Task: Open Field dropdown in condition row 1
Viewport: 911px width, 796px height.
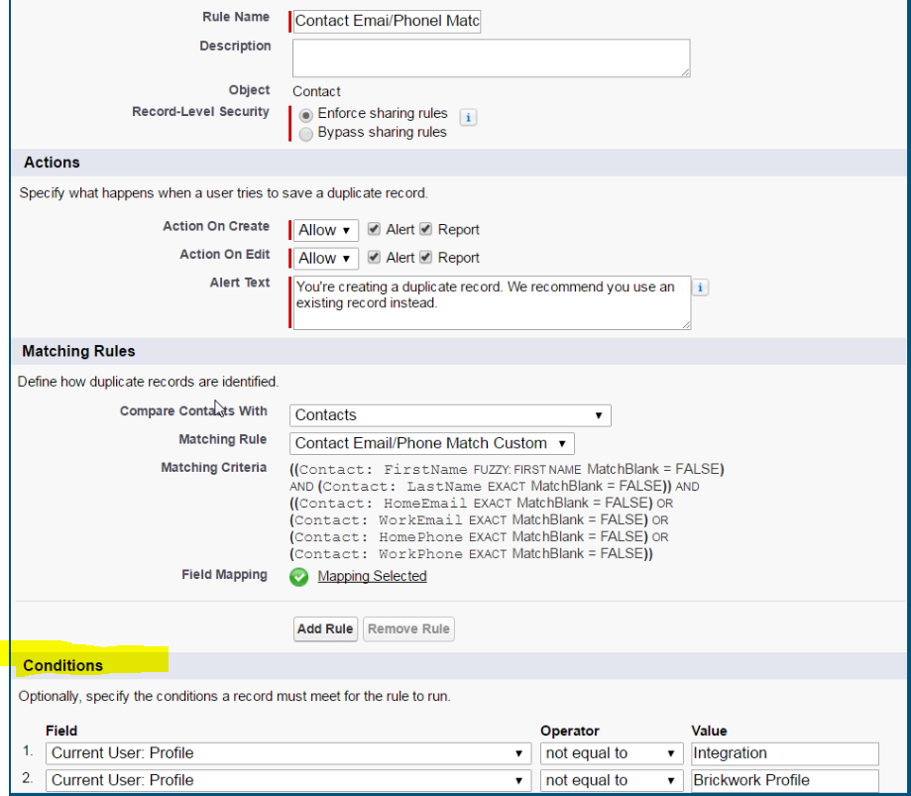Action: (x=288, y=753)
